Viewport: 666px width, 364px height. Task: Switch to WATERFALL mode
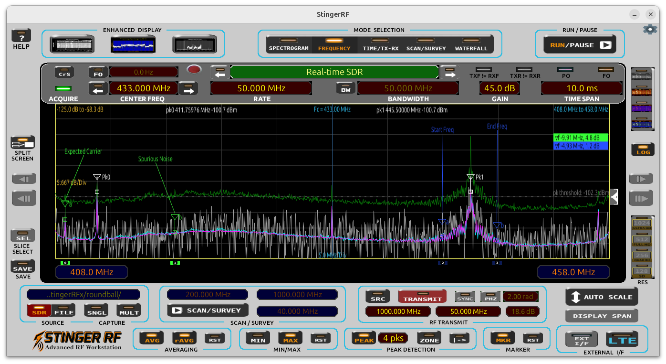coord(471,45)
